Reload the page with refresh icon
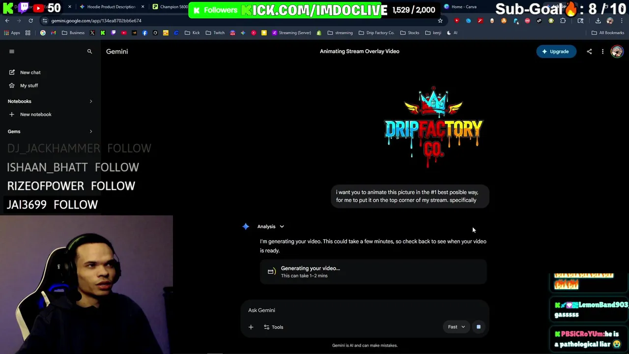Viewport: 629px width, 354px height. pos(30,21)
